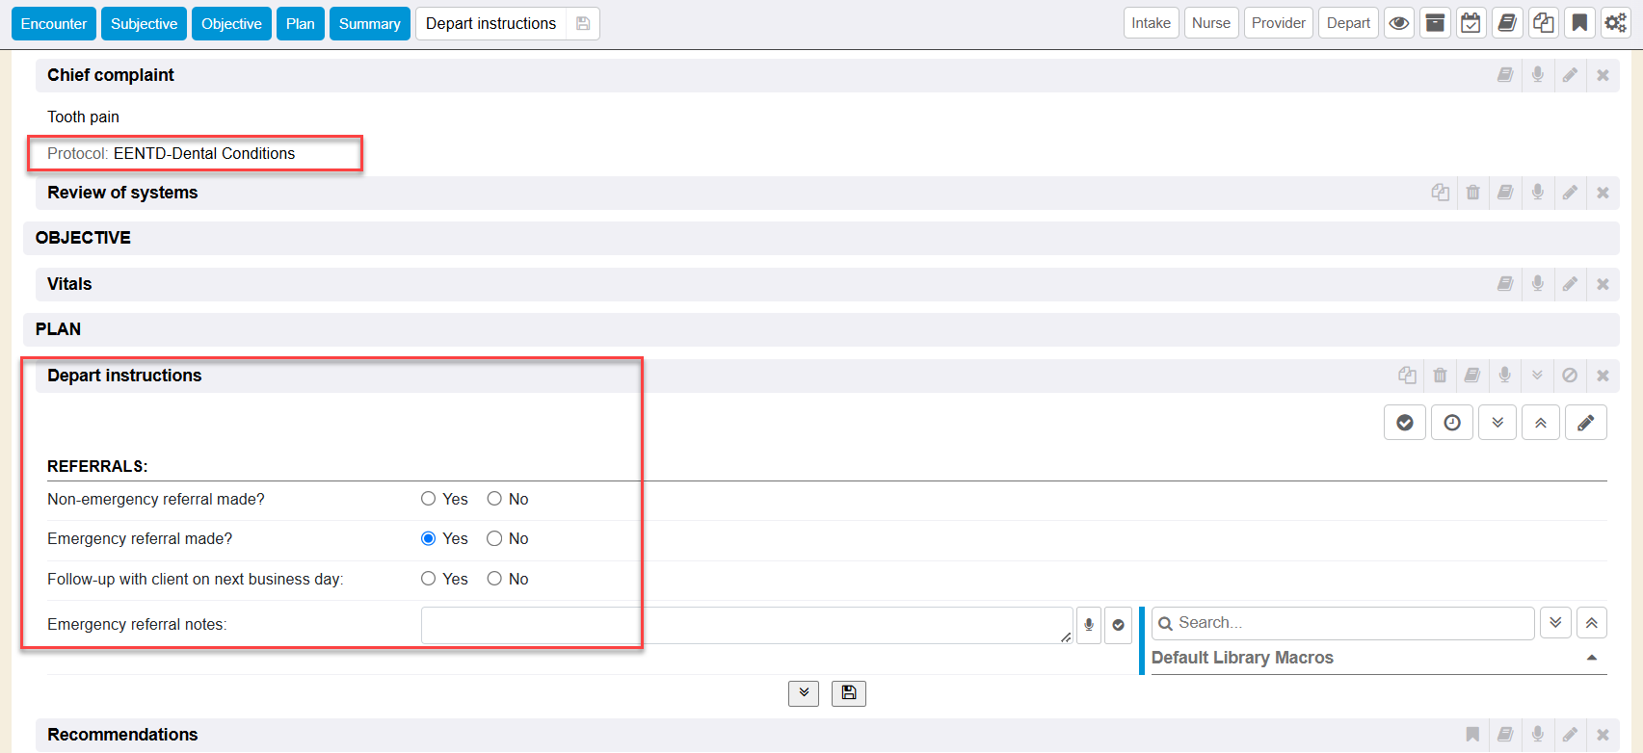Select No for Emergency referral made

[494, 539]
